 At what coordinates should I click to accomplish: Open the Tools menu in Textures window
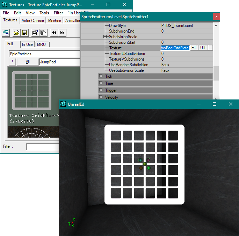coord(44,13)
